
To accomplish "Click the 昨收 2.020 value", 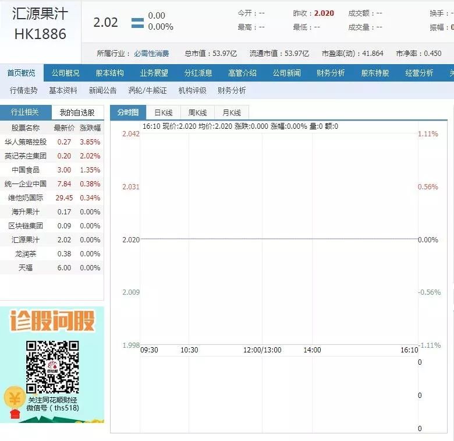I will pyautogui.click(x=324, y=13).
